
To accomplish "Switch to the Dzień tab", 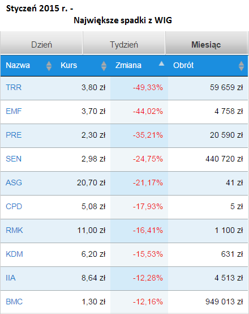I will (x=41, y=43).
